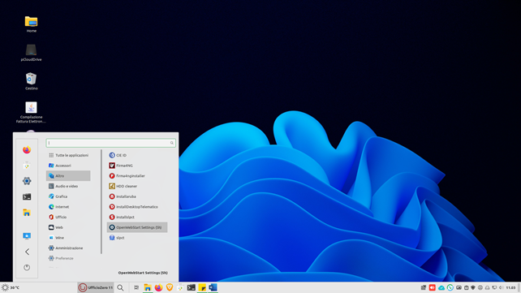The width and height of the screenshot is (521, 293).
Task: Select the Wine category
Action: pyautogui.click(x=68, y=238)
